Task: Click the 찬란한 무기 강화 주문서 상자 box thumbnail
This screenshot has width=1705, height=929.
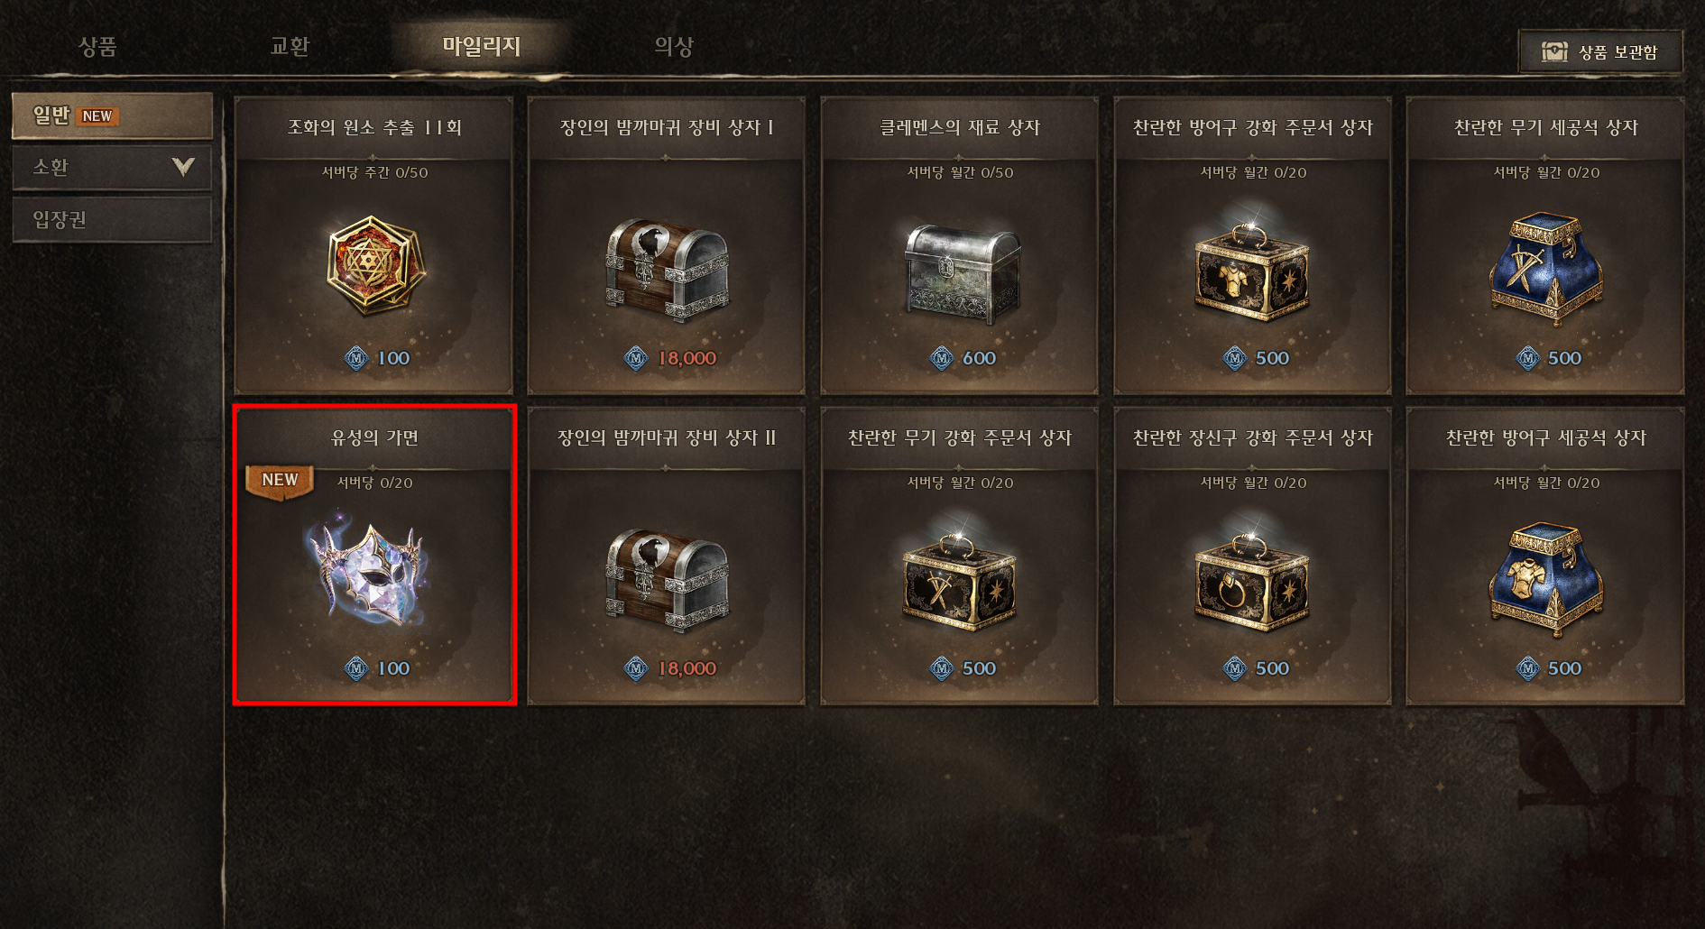Action: click(960, 580)
